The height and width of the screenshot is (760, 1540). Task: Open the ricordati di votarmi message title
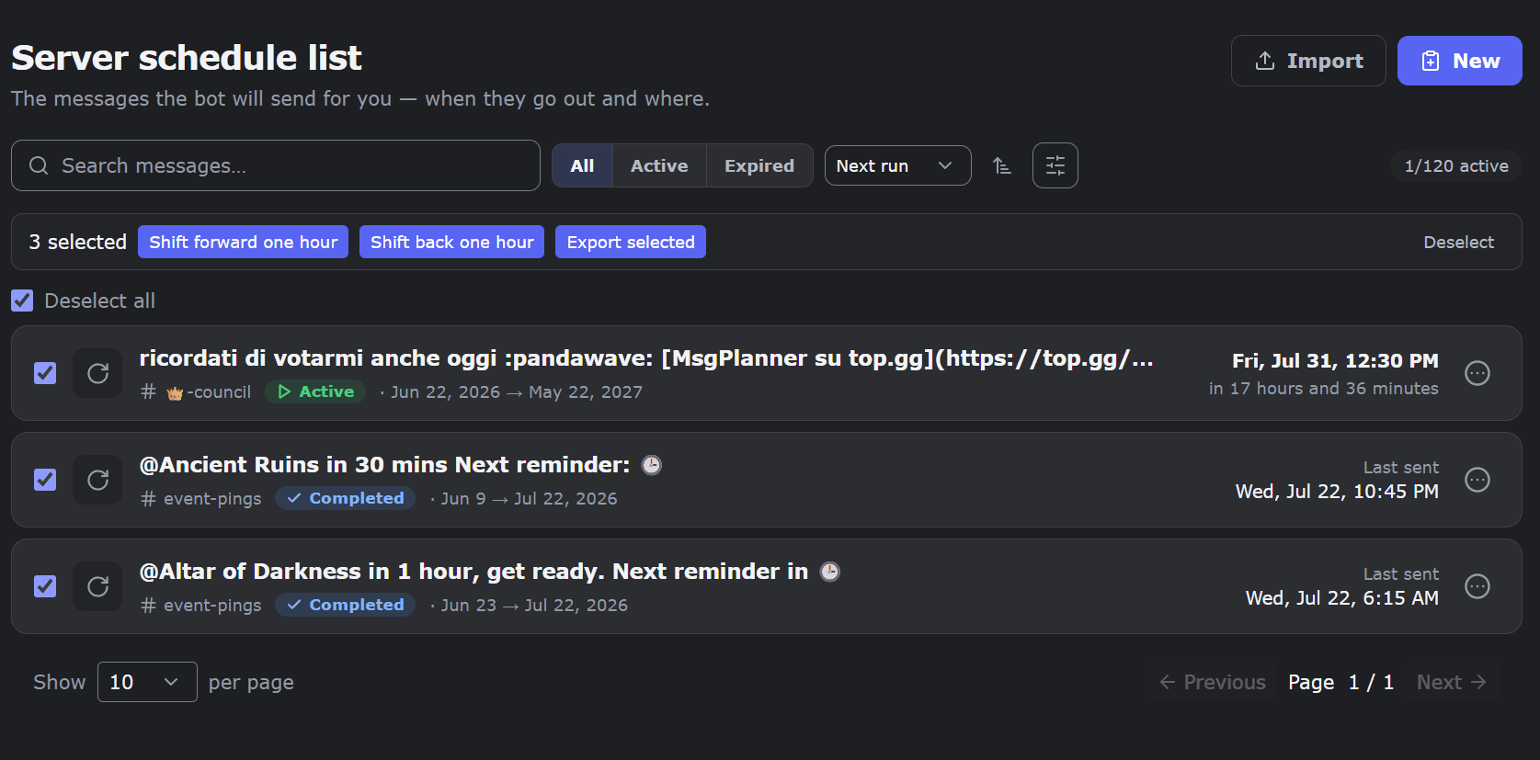(645, 358)
